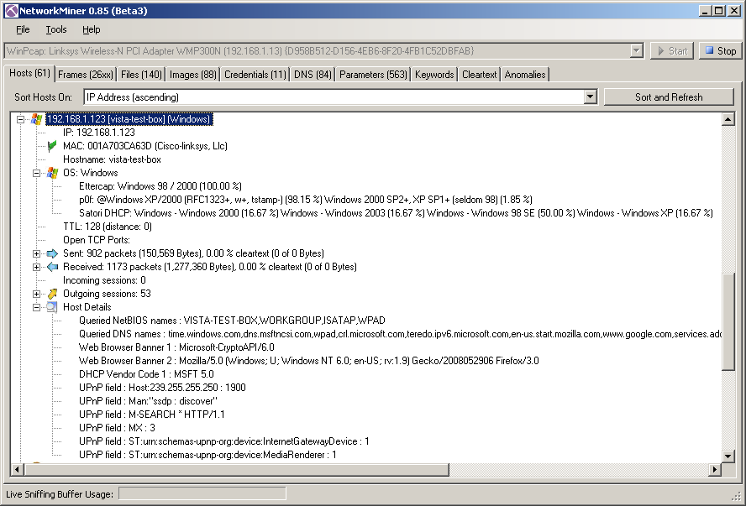Select UPnP field MediaRenderer row
746x506 pixels.
point(208,455)
